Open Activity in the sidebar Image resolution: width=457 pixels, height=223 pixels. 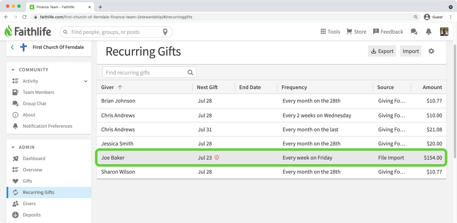[30, 81]
